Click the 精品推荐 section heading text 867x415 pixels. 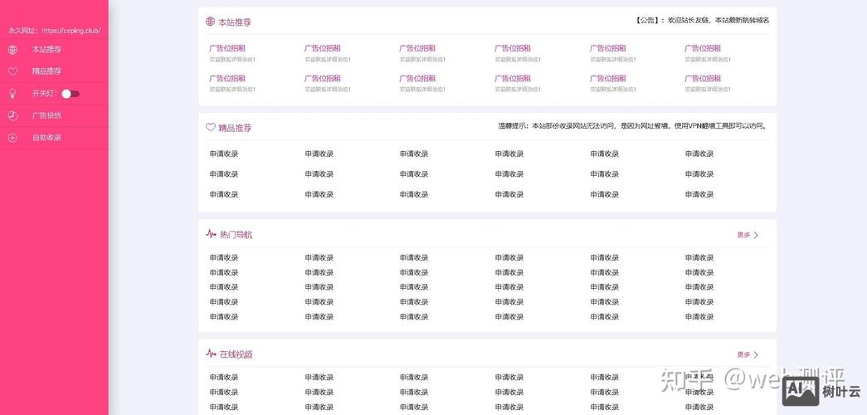click(x=235, y=128)
